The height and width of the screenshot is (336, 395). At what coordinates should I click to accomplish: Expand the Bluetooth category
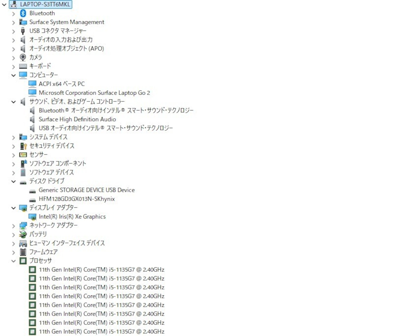point(13,14)
